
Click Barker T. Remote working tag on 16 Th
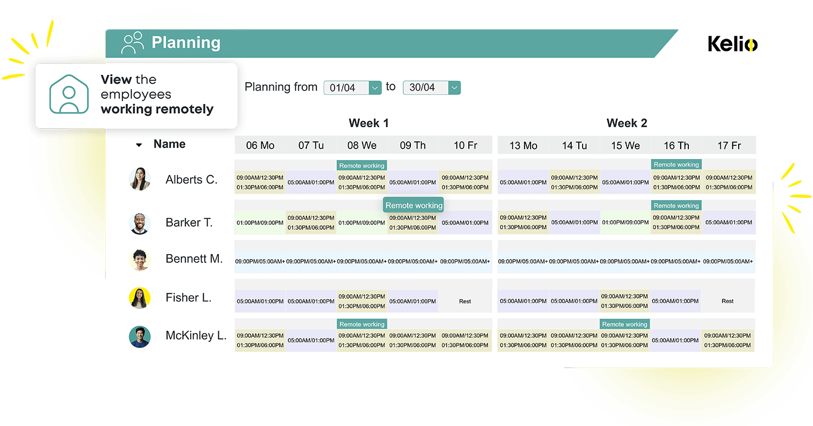(676, 205)
